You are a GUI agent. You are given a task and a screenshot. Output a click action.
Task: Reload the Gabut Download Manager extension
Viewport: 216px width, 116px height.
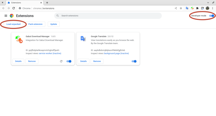coord(61,61)
